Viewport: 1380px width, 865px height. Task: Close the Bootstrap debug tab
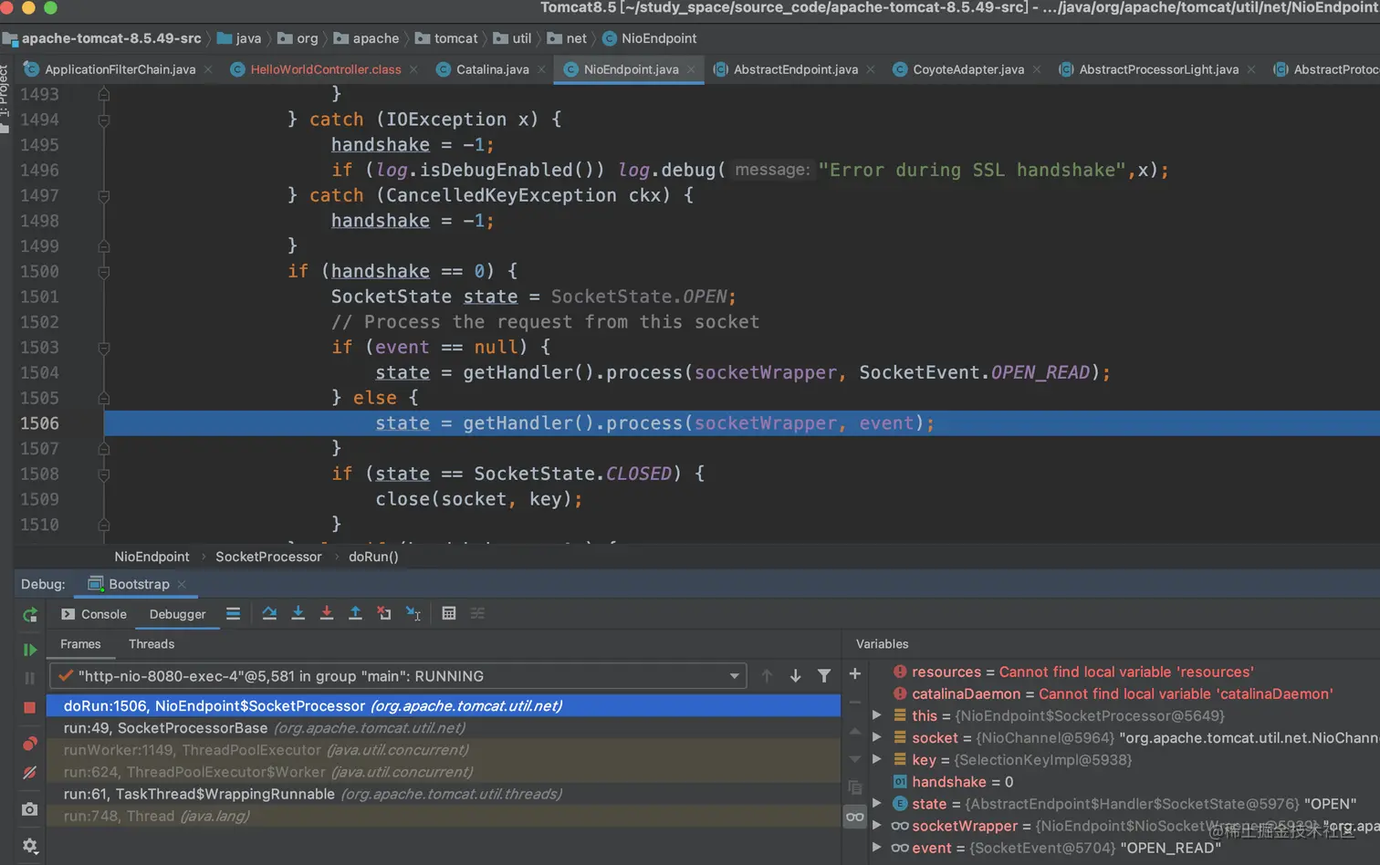point(182,584)
